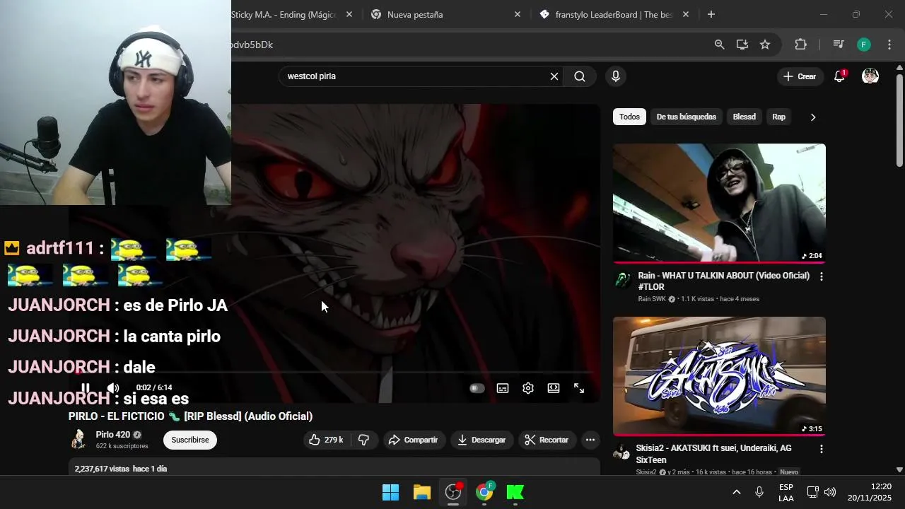905x509 pixels.
Task: Pause the video with the pause button
Action: [85, 388]
